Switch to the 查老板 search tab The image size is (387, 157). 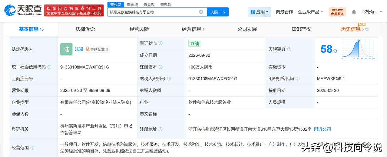[x=132, y=5]
